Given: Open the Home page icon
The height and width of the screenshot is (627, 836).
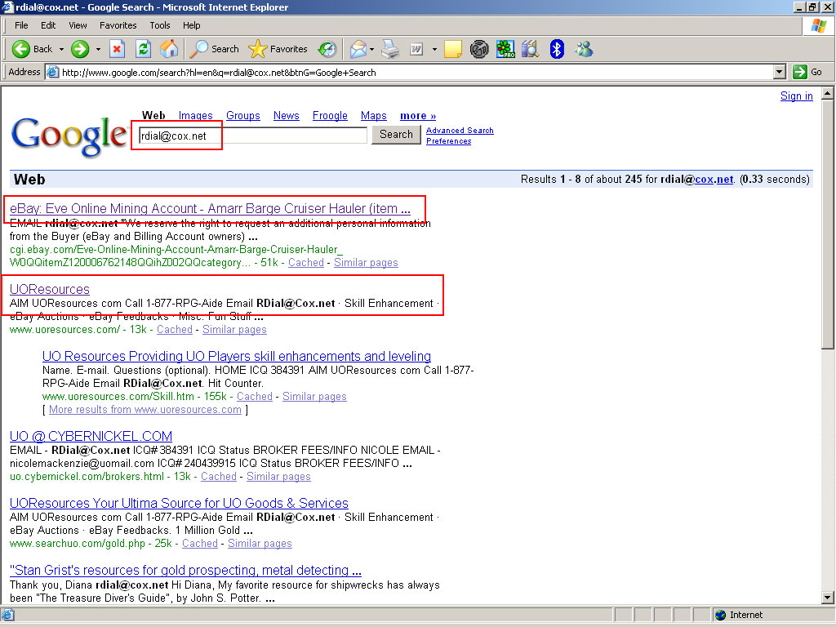Looking at the screenshot, I should click(169, 49).
